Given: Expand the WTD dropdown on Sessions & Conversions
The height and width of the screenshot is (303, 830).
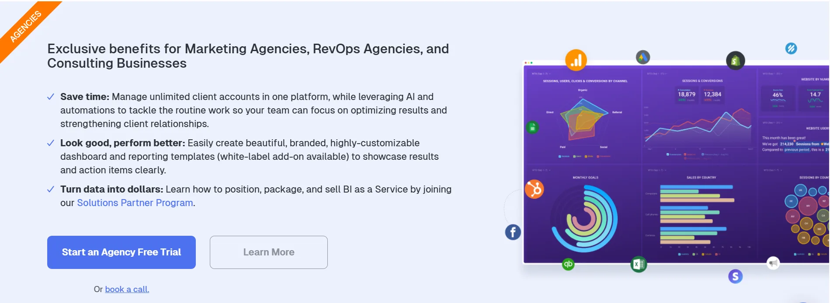Looking at the screenshot, I should tap(658, 73).
